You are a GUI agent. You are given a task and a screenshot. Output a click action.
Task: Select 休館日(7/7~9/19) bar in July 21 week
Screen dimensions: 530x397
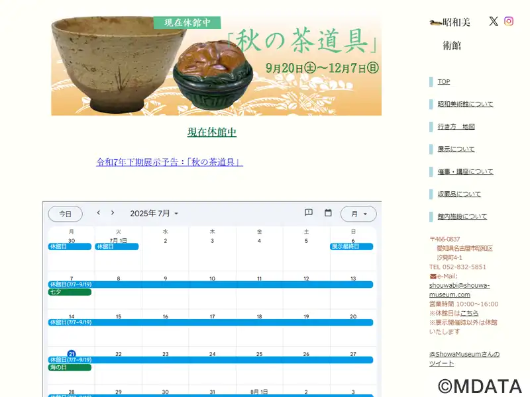[211, 360]
